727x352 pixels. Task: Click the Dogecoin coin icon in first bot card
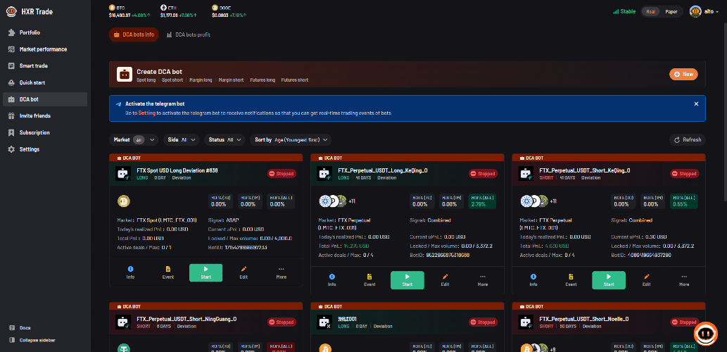[x=124, y=201]
